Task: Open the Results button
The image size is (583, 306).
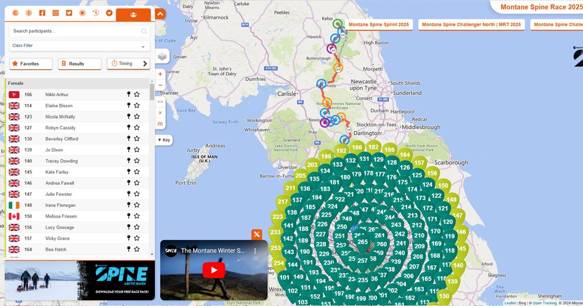Action: [79, 64]
